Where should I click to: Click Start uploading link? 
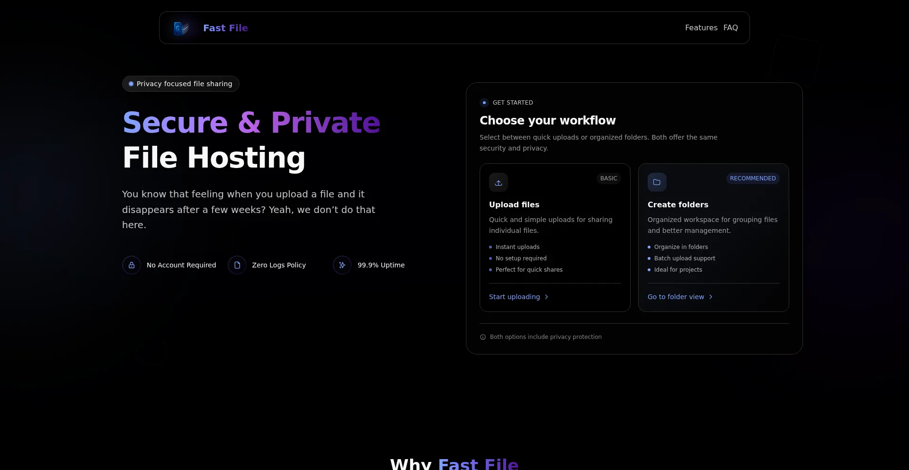coord(519,297)
